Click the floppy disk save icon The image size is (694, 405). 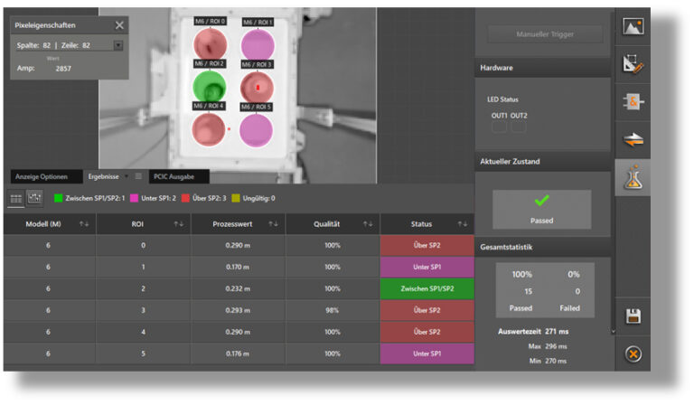click(x=633, y=316)
